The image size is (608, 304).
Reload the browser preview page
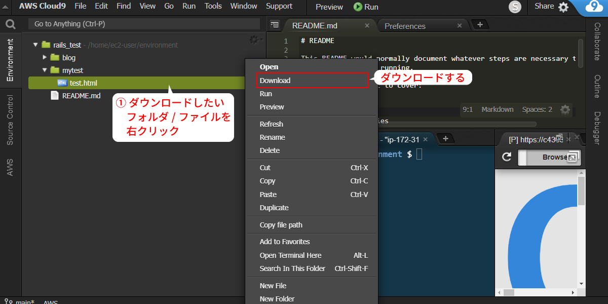[x=506, y=157]
